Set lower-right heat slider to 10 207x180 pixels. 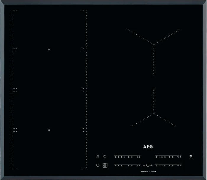click(172, 166)
